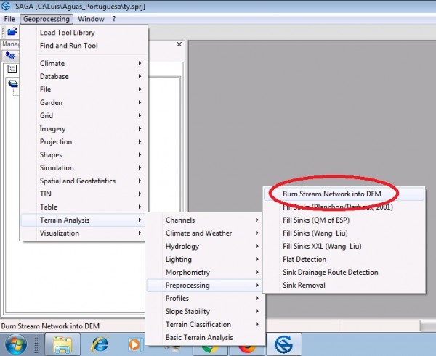The height and width of the screenshot is (356, 436).
Task: Choose Find and Run Tool
Action: tap(84, 46)
